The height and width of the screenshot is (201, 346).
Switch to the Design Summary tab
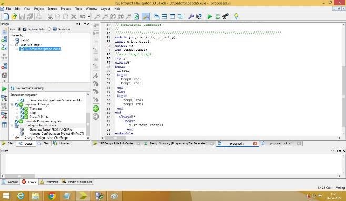pyautogui.click(x=178, y=143)
